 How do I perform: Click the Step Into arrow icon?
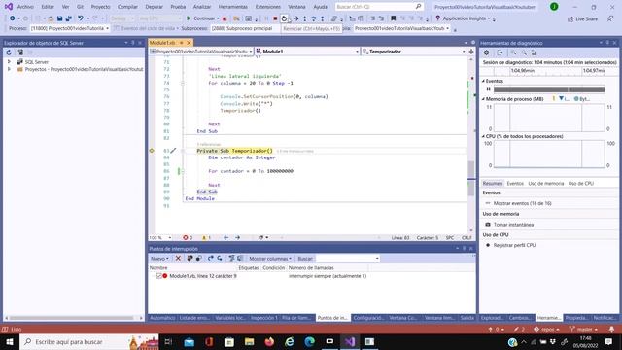pos(304,18)
